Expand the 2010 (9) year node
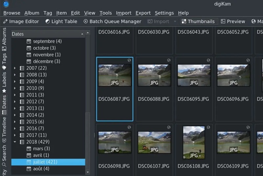Viewport: 263px width, 176px height. coord(15,88)
